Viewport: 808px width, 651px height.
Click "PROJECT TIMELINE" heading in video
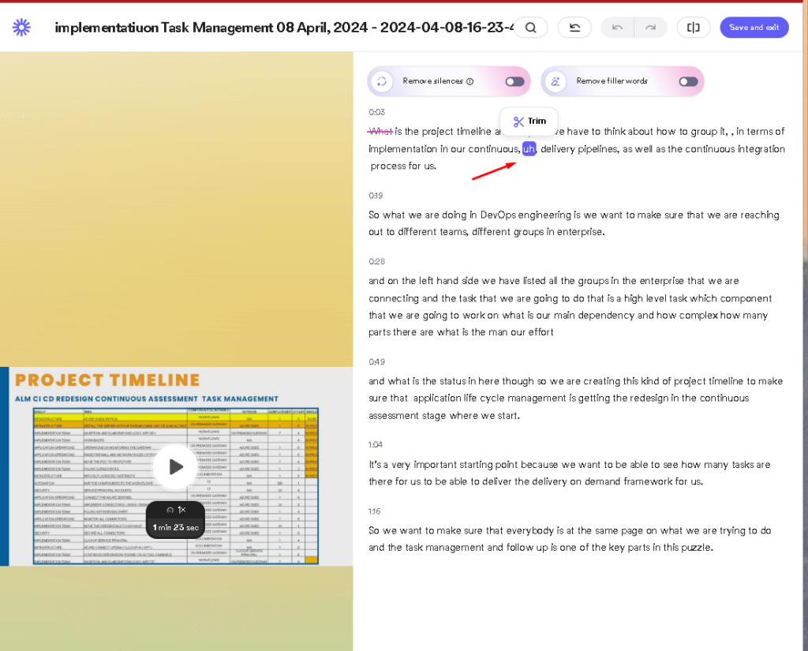tap(107, 380)
